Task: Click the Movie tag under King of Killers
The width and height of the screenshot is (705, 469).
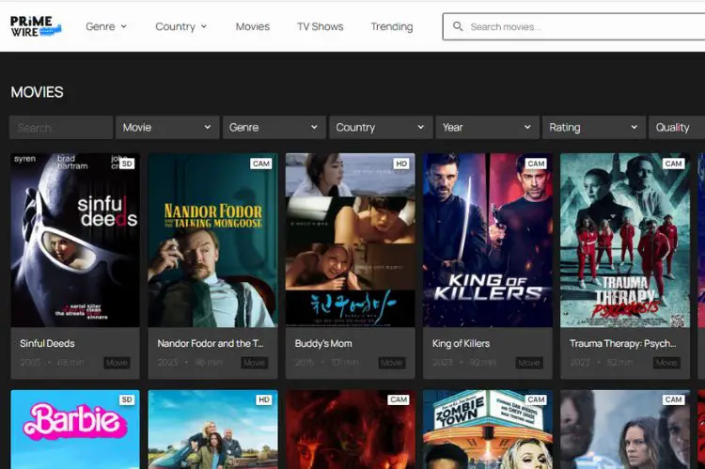Action: click(529, 363)
